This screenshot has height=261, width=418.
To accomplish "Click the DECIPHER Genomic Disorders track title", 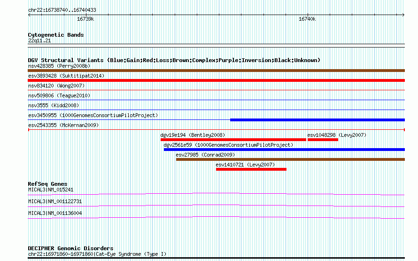I will pos(70,248).
